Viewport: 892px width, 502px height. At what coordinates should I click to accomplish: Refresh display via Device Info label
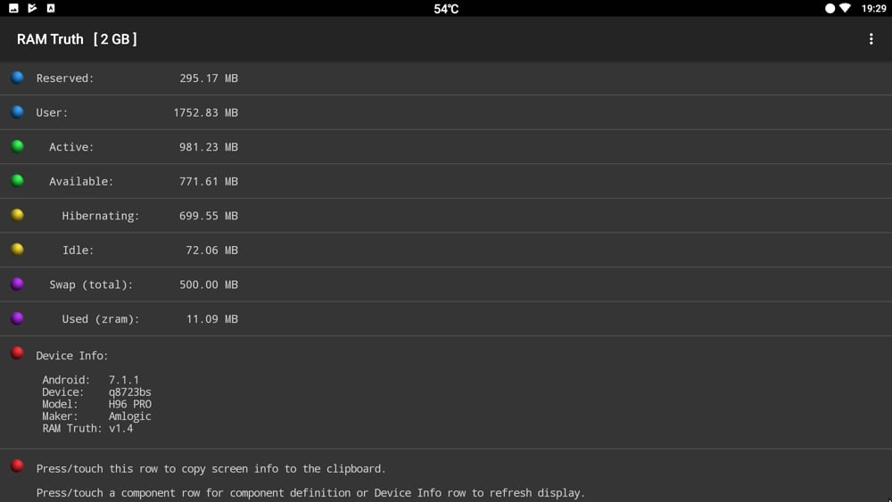tap(72, 355)
